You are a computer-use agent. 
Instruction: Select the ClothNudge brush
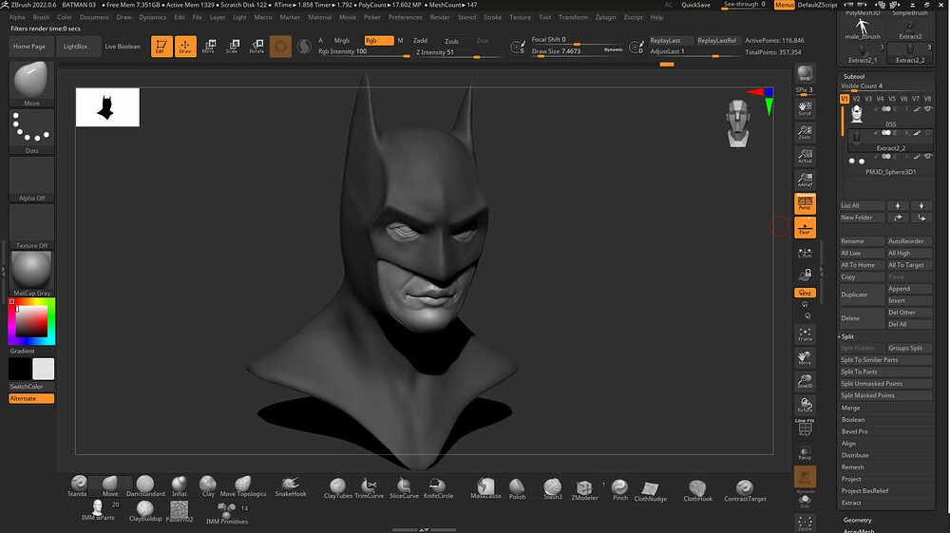pyautogui.click(x=650, y=490)
